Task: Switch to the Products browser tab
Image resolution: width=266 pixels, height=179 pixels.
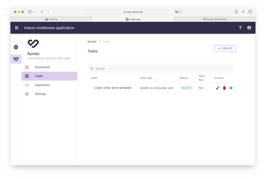Action: pos(51,19)
